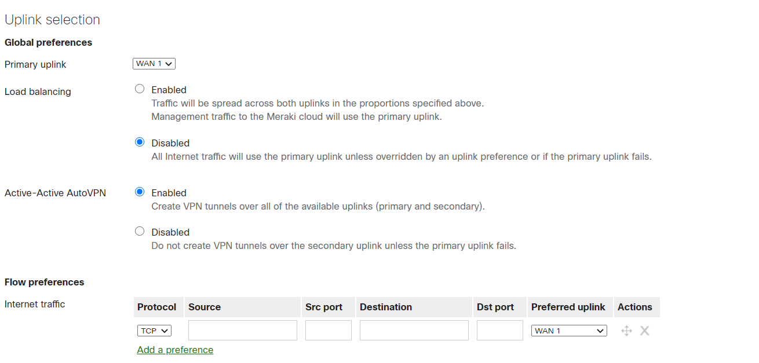This screenshot has width=759, height=363.
Task: Click the Actions column header
Action: (x=636, y=307)
